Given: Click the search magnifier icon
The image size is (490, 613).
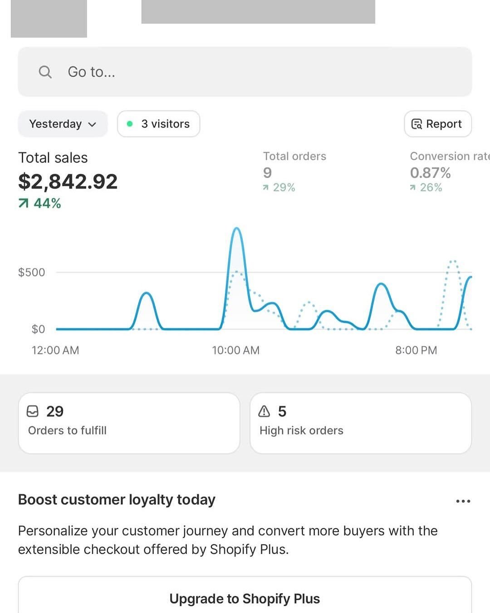Looking at the screenshot, I should click(x=44, y=71).
